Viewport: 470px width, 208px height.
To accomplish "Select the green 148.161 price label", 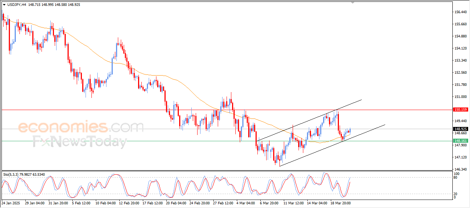I will (460, 141).
